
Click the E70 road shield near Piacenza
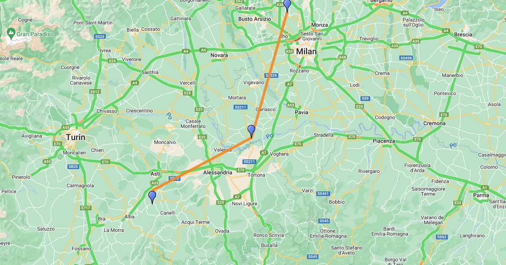click(x=352, y=137)
